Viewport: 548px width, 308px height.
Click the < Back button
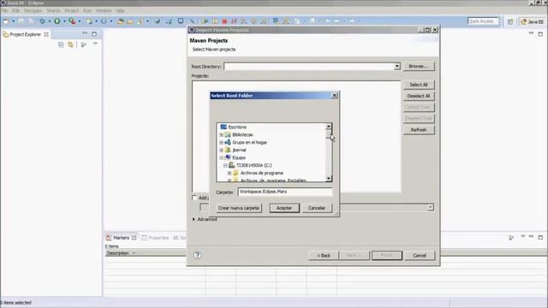click(324, 255)
